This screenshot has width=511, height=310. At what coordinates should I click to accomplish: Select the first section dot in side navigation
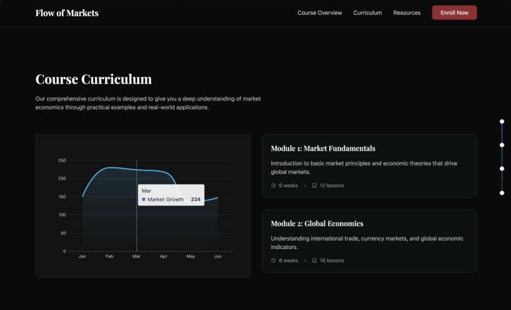point(502,121)
